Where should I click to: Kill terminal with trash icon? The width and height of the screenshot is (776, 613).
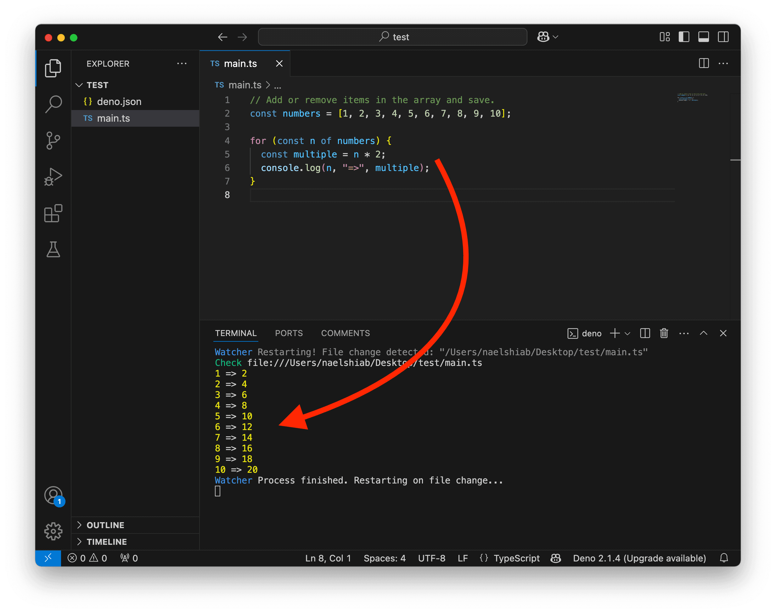[x=664, y=334]
